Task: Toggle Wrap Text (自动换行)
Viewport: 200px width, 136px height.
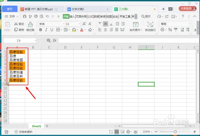Action: [150, 27]
